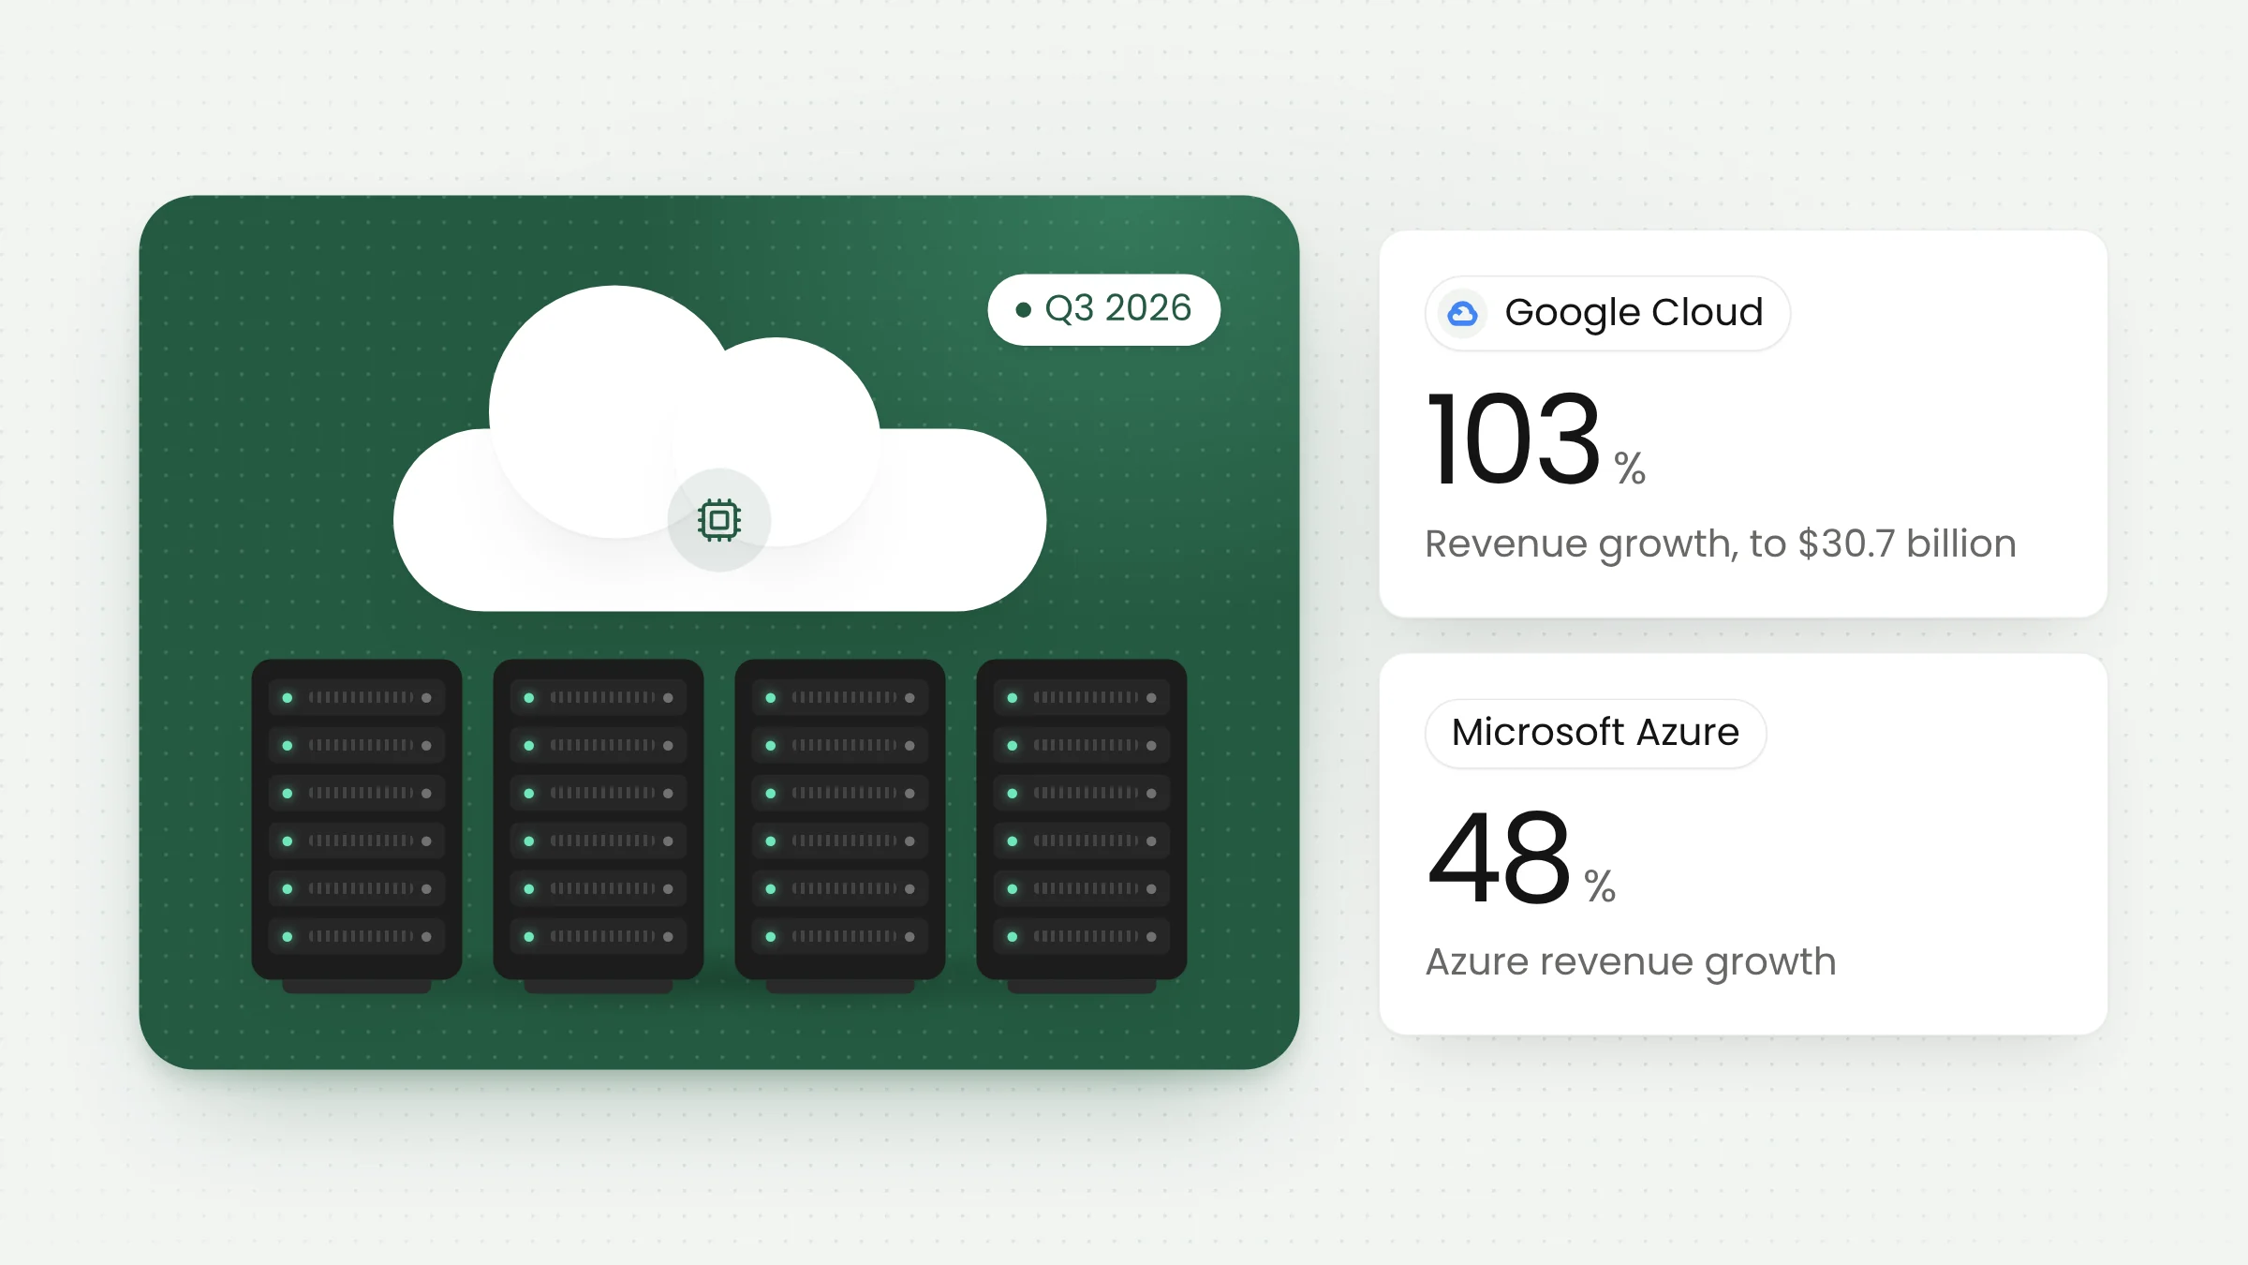Click the processor chip icon in the cloud
This screenshot has width=2248, height=1265.
click(x=719, y=520)
